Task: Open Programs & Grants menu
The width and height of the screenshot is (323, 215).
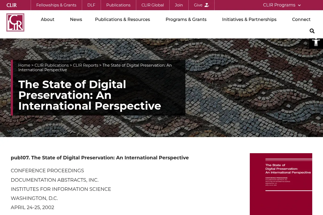Action: 186,19
